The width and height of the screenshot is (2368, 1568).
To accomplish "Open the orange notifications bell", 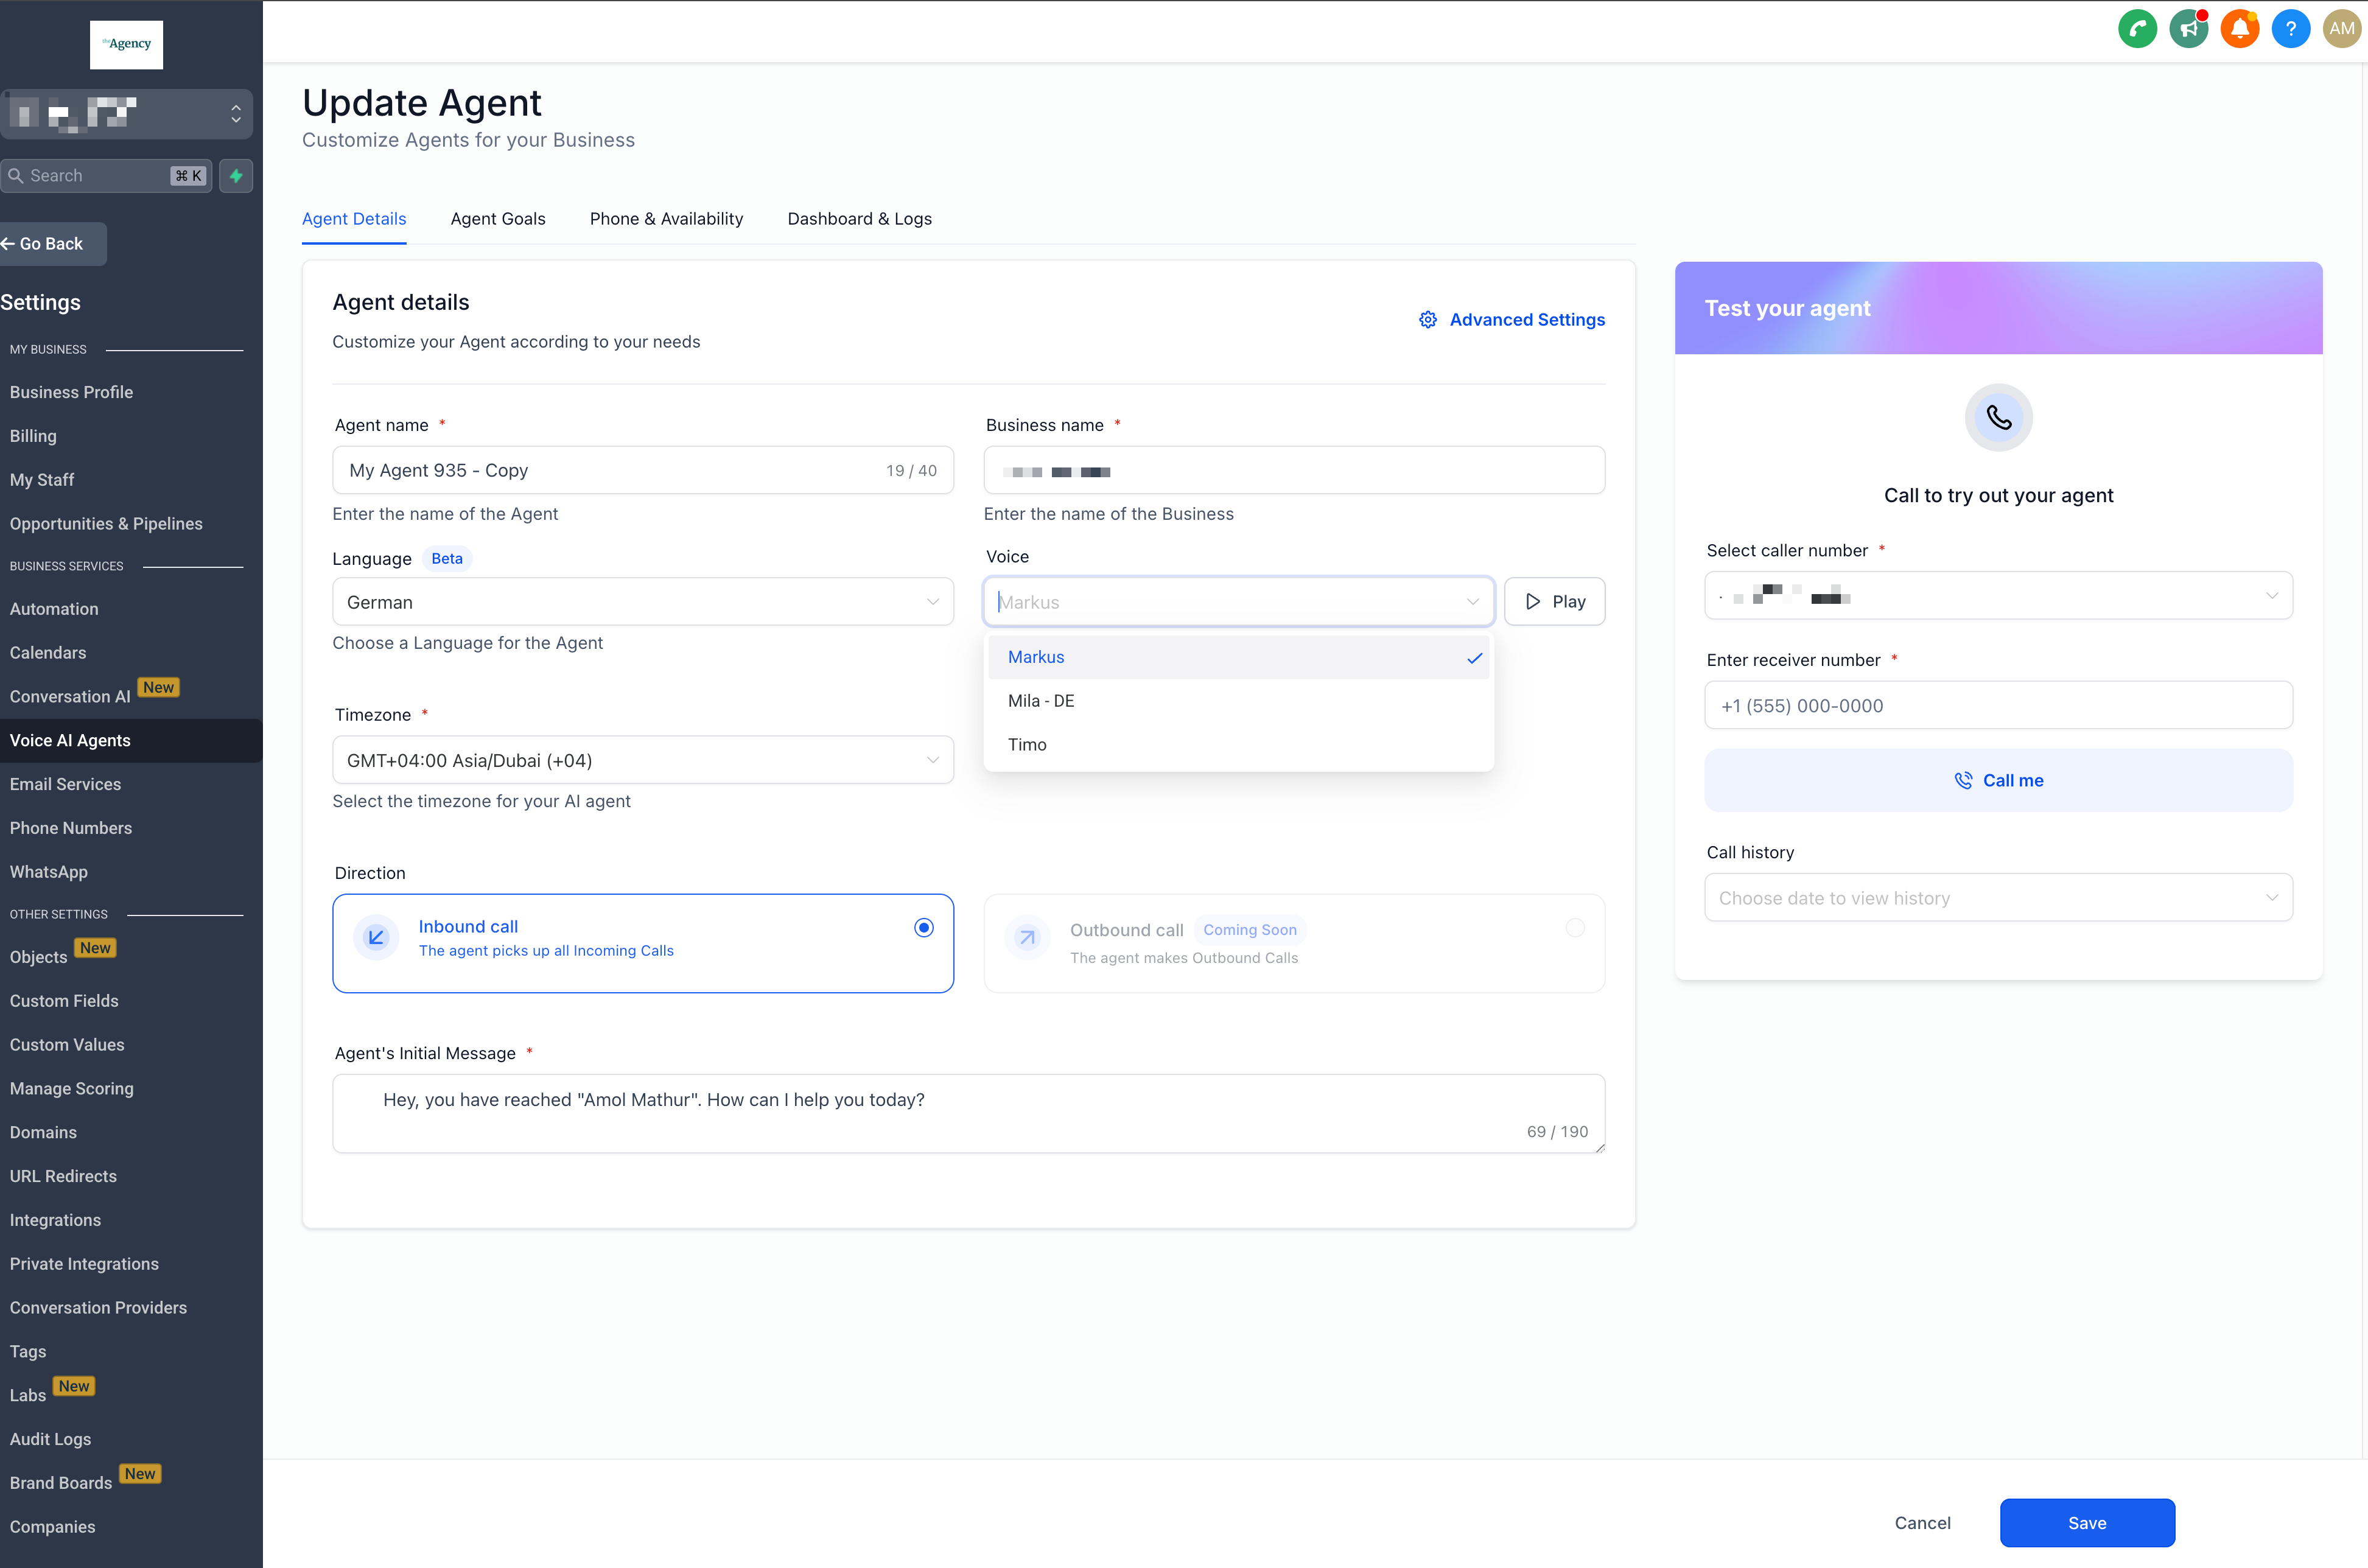I will point(2239,29).
